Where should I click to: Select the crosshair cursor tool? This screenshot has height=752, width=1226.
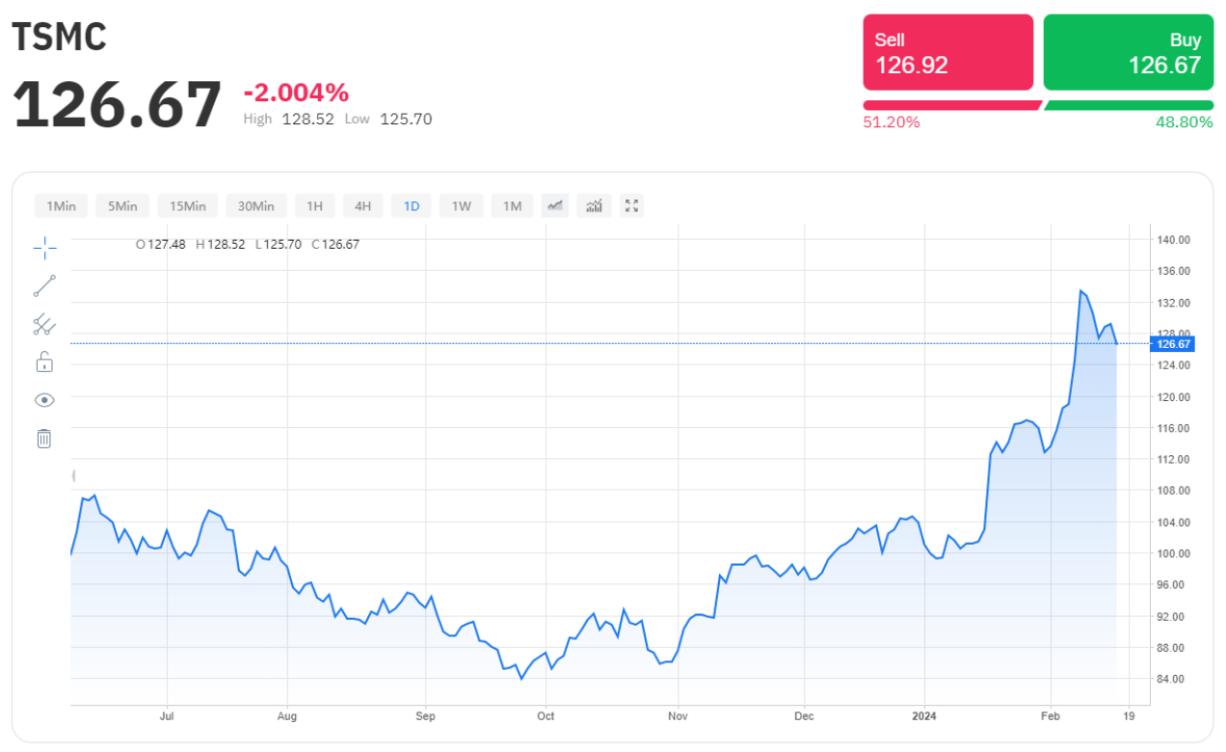pos(44,249)
